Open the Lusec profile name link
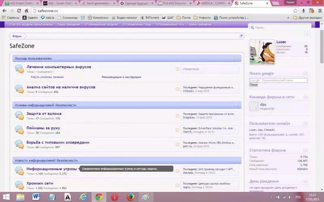Screen dimensions: 324x202 pos(281,42)
